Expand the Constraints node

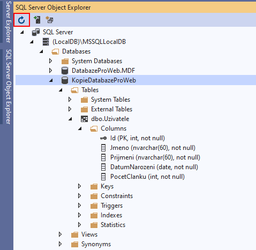(79, 196)
